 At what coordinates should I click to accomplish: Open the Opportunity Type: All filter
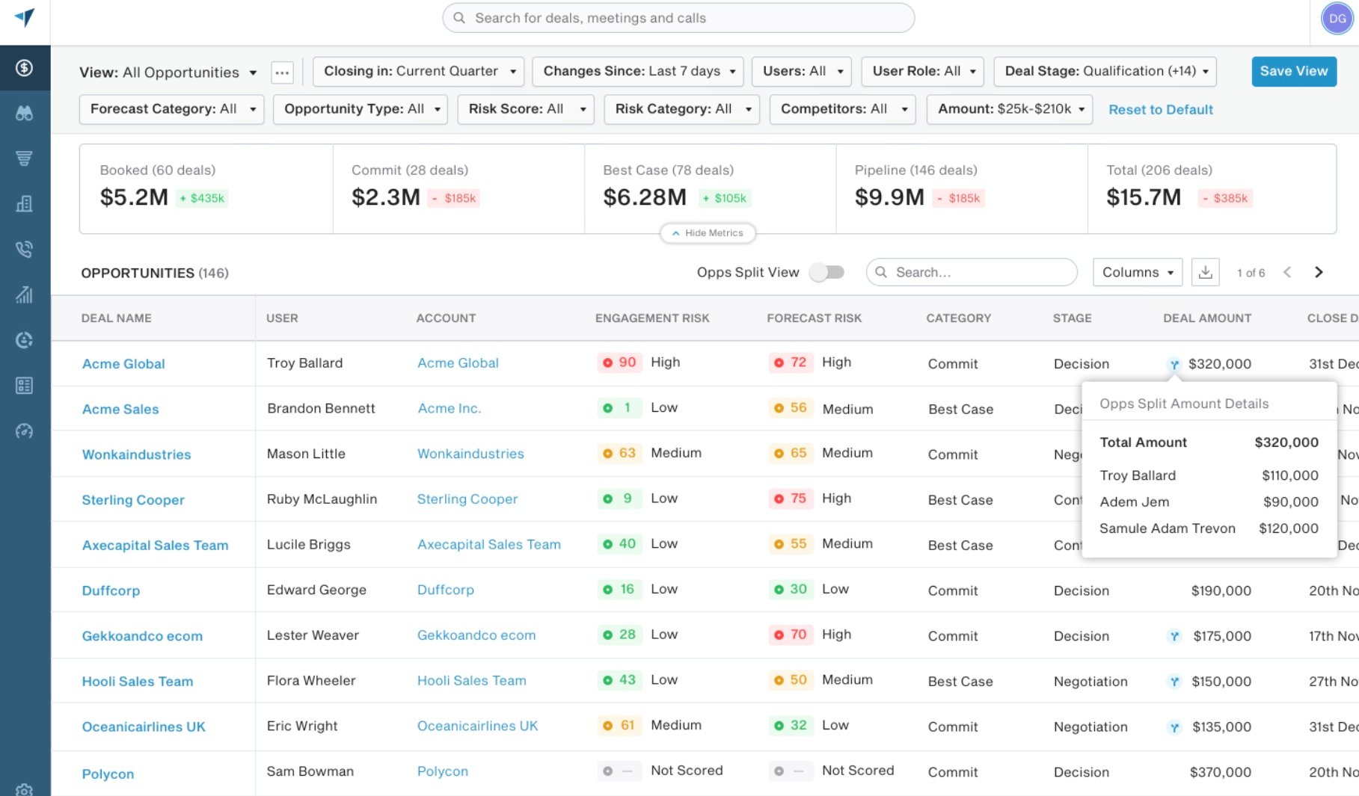point(361,109)
